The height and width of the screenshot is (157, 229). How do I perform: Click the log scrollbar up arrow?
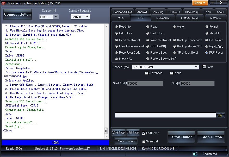pyautogui.click(x=106, y=26)
